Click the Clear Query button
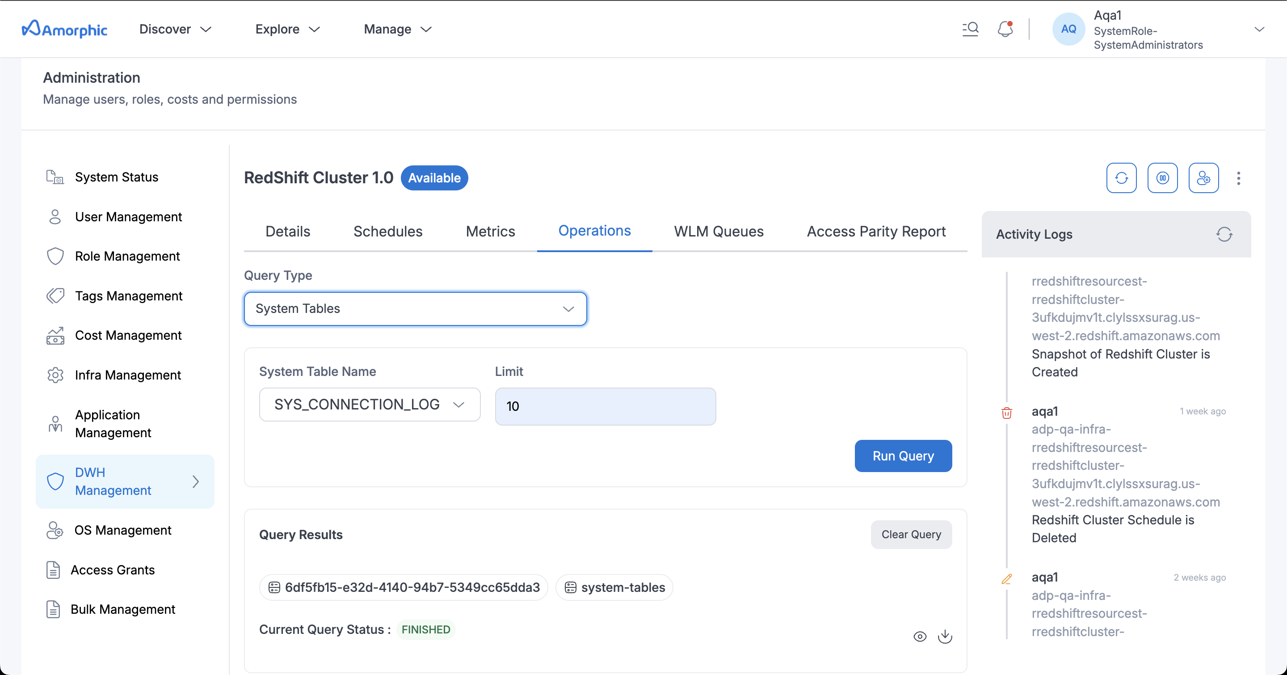The height and width of the screenshot is (675, 1287). pos(911,535)
